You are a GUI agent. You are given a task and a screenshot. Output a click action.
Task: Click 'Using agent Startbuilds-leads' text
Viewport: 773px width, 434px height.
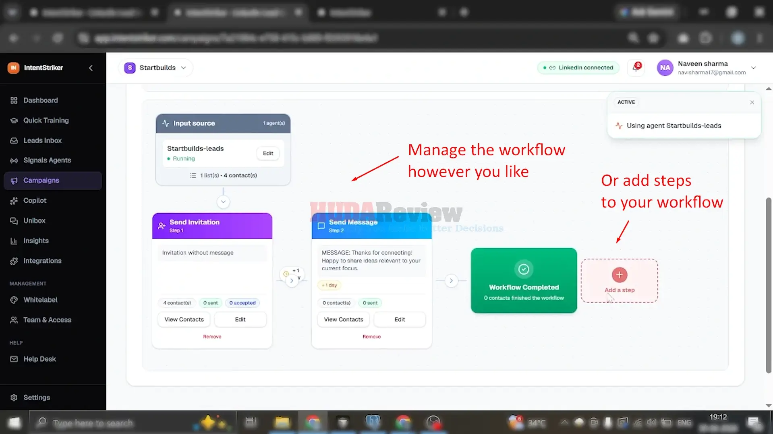pyautogui.click(x=674, y=125)
